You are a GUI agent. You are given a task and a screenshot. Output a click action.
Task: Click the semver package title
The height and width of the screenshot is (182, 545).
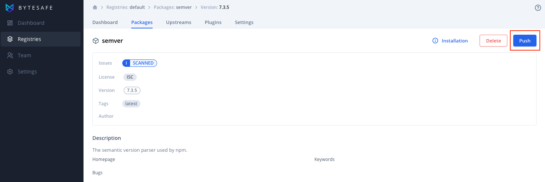point(112,41)
